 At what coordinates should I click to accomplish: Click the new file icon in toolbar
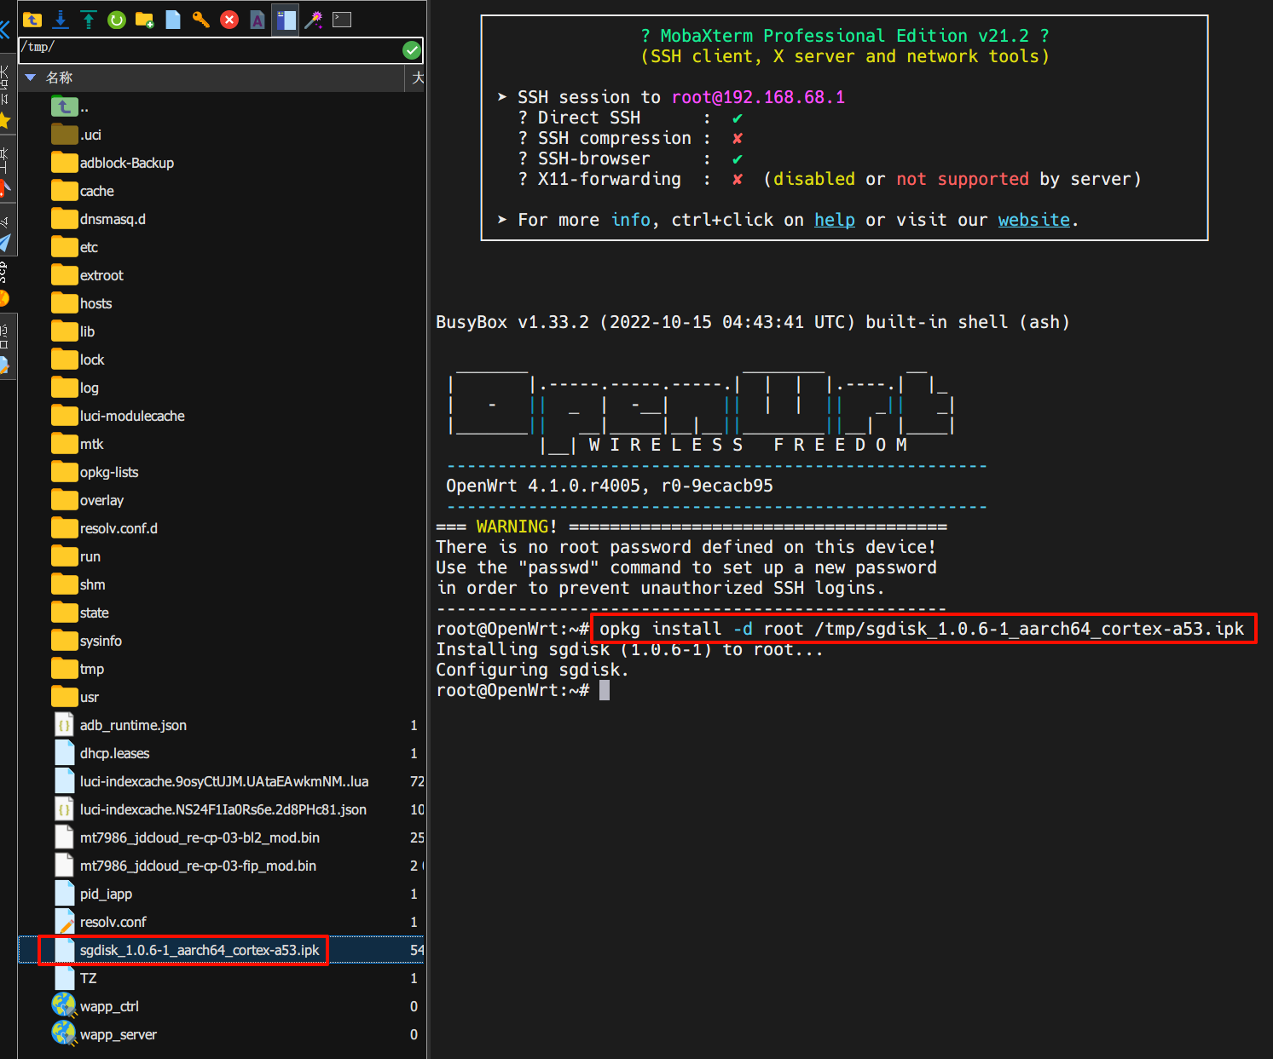click(173, 20)
